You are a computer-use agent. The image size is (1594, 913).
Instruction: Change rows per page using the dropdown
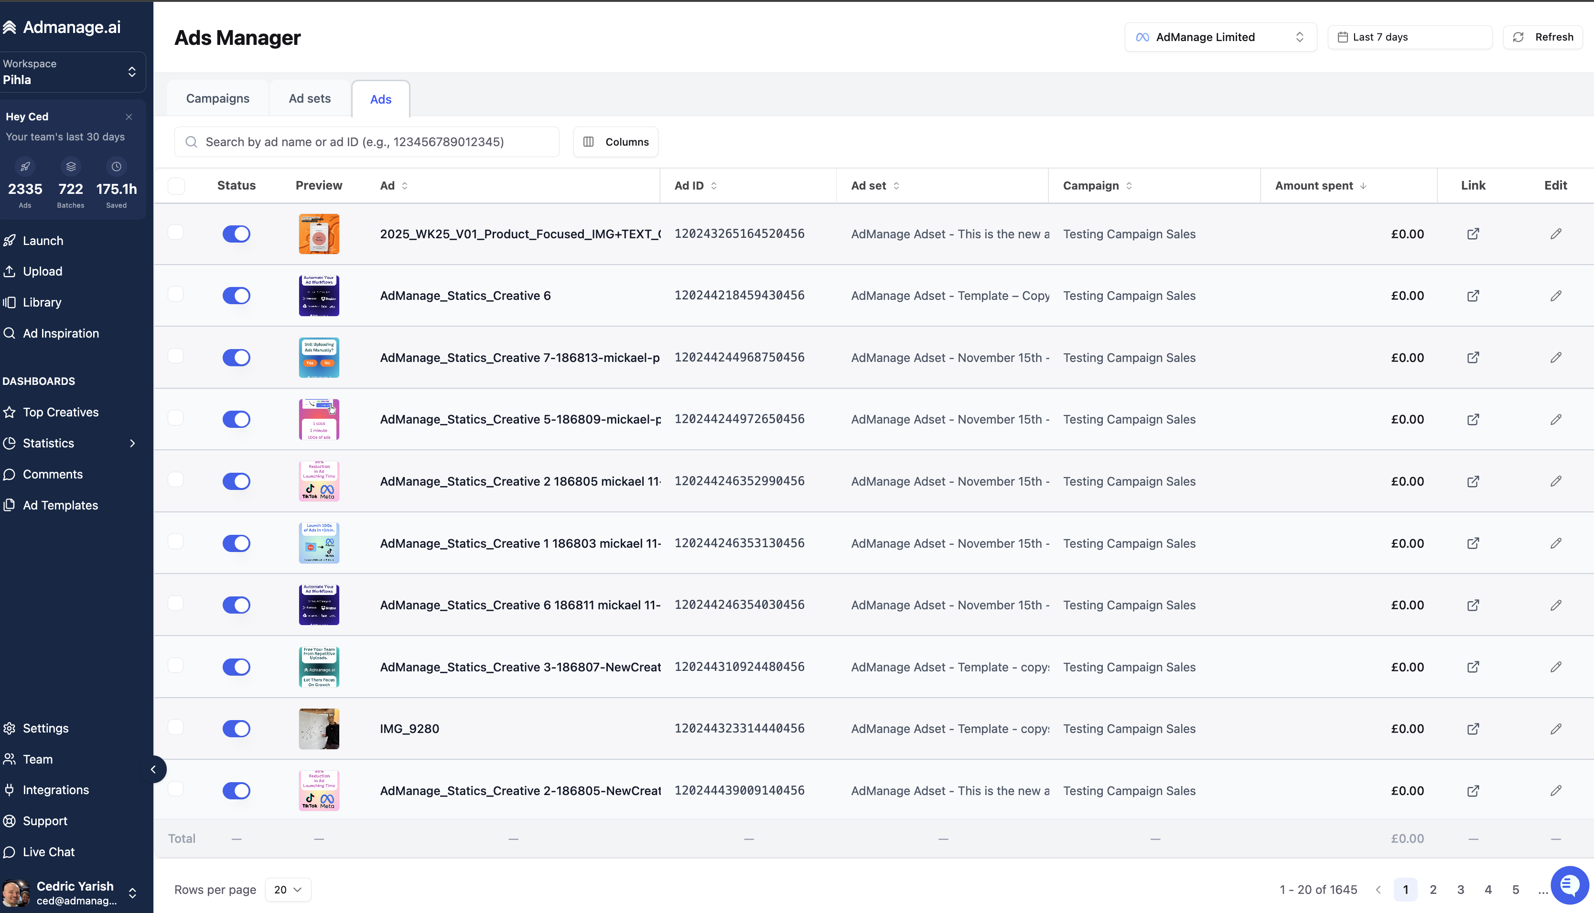pos(287,889)
